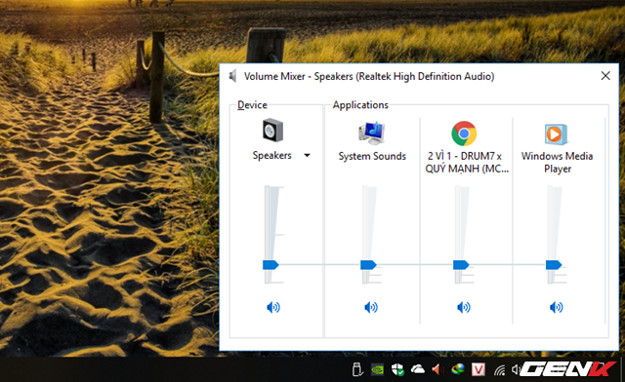625x382 pixels.
Task: Close the Volume Mixer window
Action: [605, 76]
